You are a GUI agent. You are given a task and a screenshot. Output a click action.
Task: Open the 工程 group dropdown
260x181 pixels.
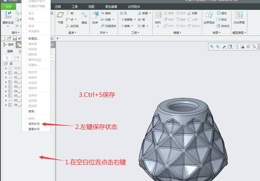(x=135, y=33)
